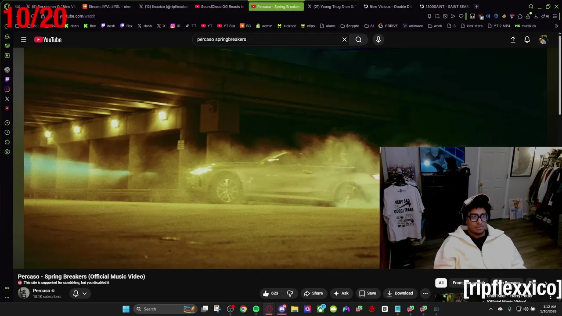Open ChatGPT icon in browser sidebar
Screen dimensions: 562x316
7,70
